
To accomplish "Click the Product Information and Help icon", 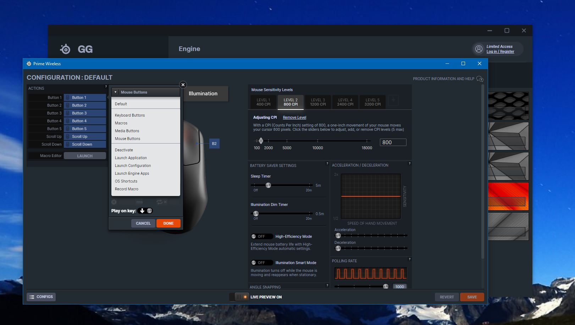I will [x=480, y=79].
